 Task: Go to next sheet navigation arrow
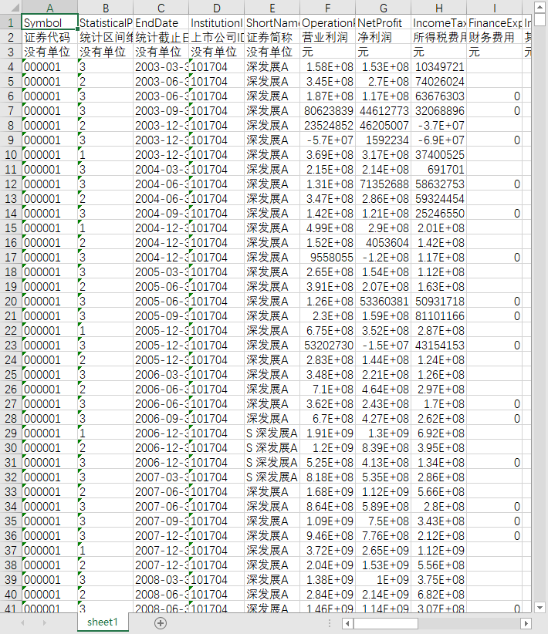[x=44, y=623]
